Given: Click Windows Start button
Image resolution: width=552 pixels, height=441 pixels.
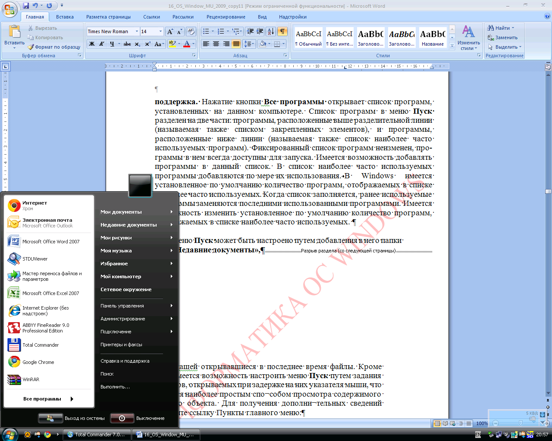Looking at the screenshot, I should [9, 434].
